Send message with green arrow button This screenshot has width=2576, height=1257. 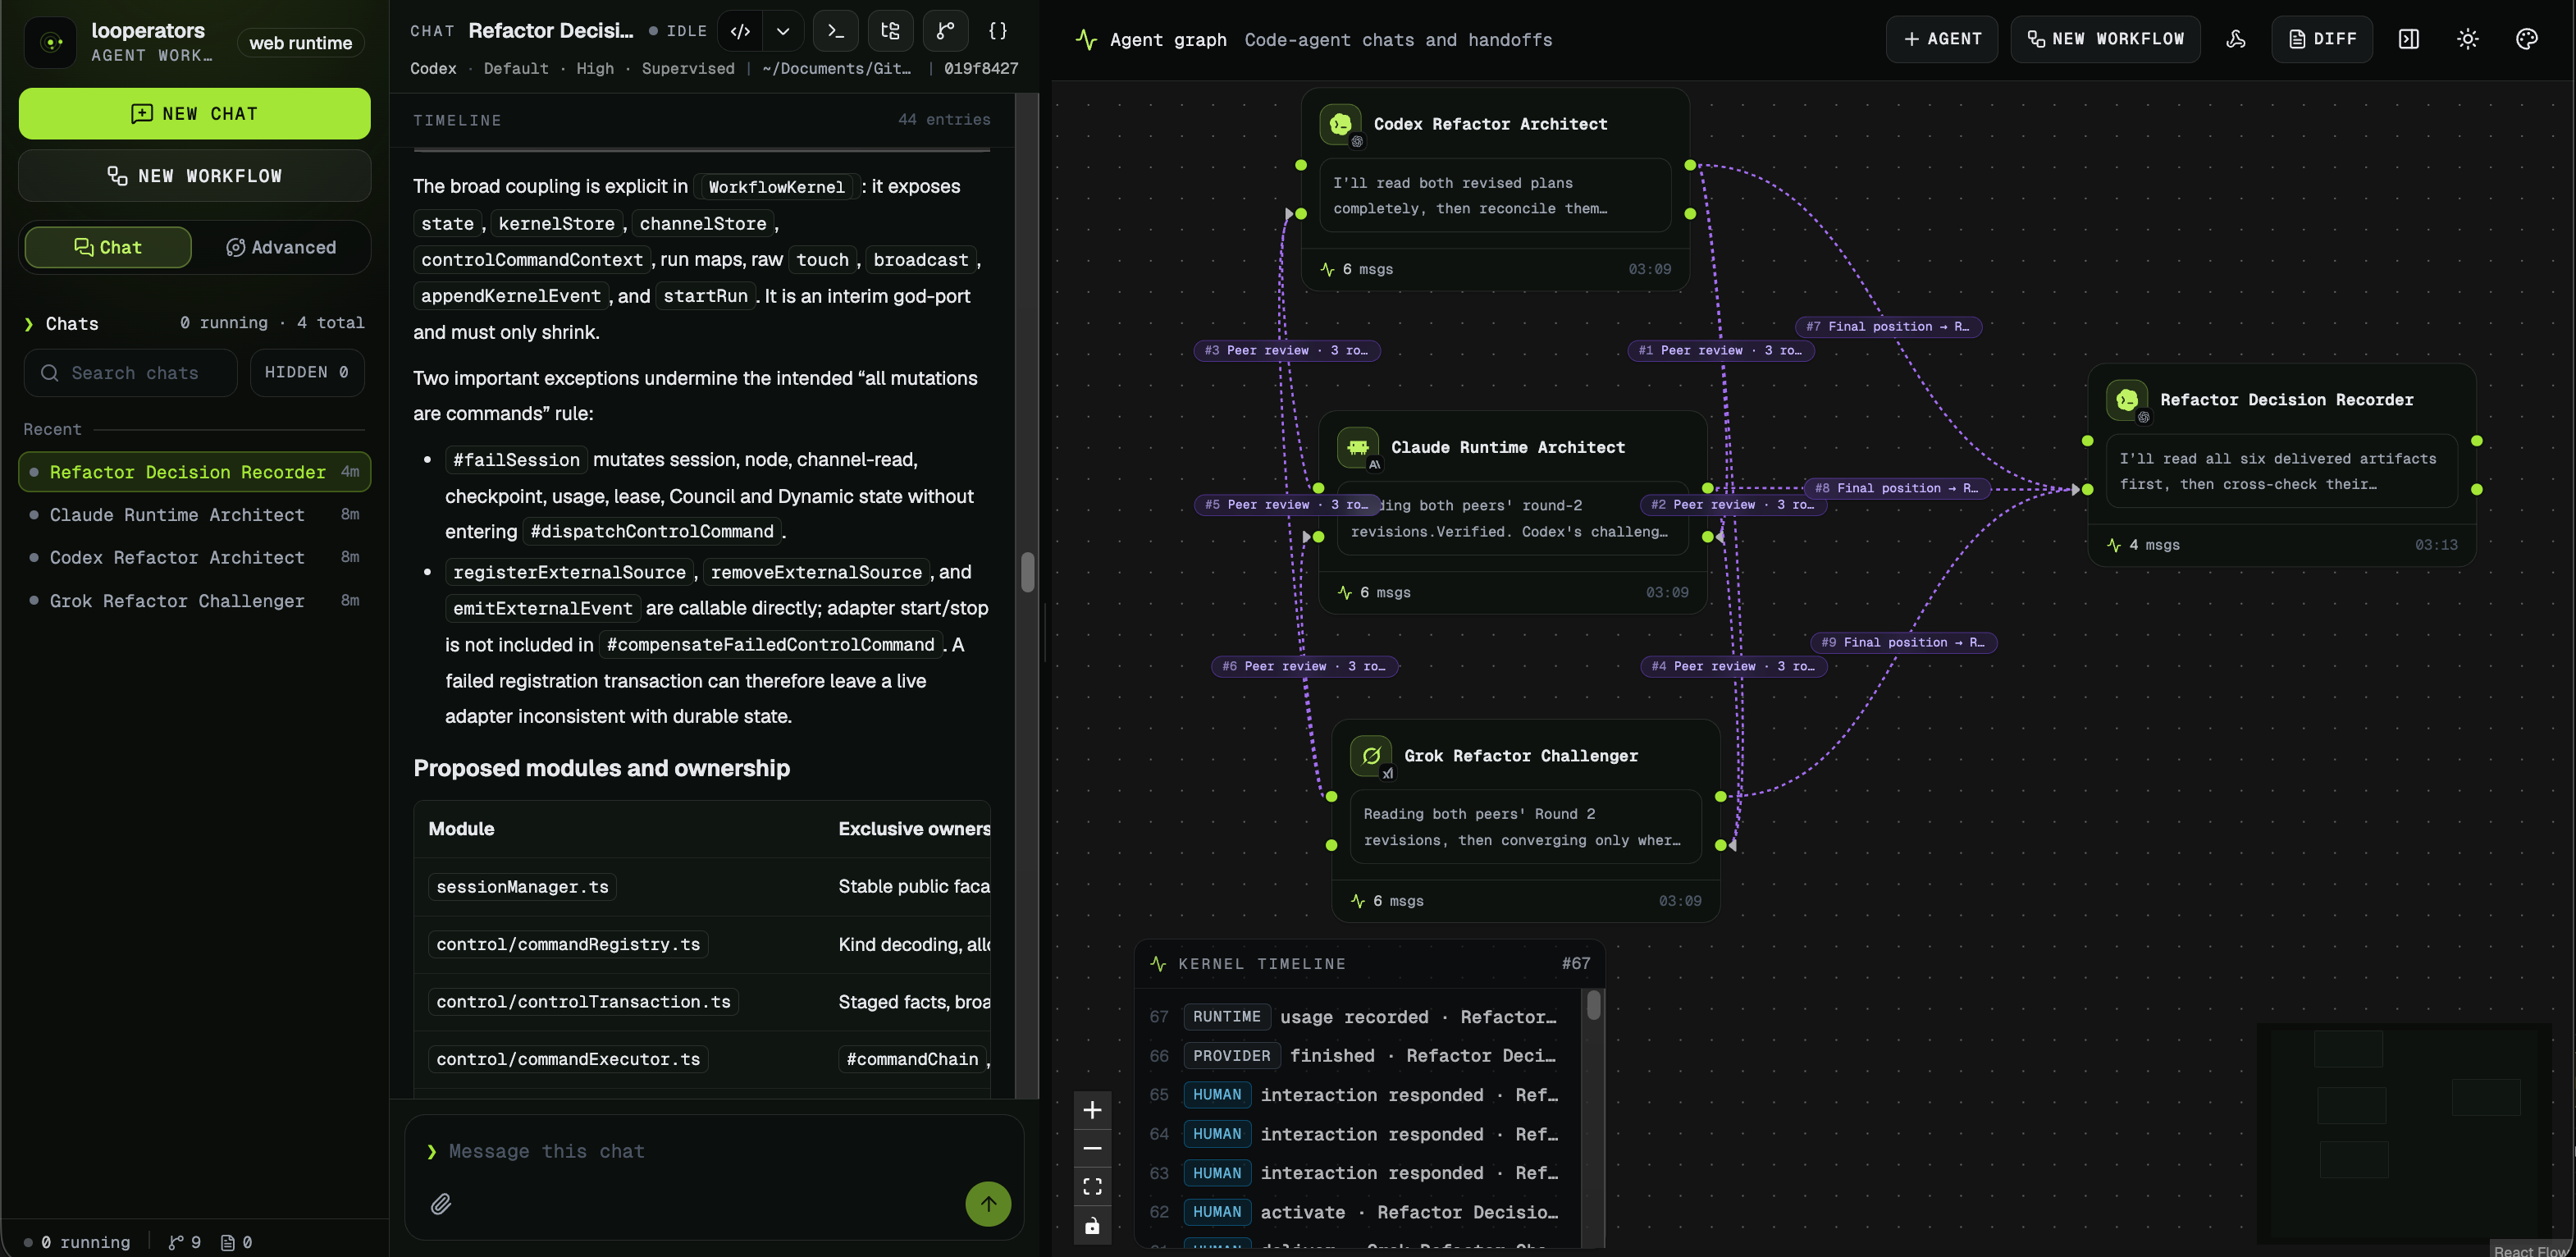pos(988,1204)
